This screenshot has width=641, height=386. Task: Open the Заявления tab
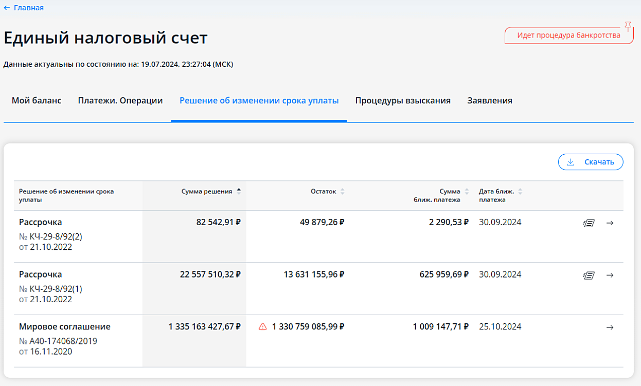[489, 101]
